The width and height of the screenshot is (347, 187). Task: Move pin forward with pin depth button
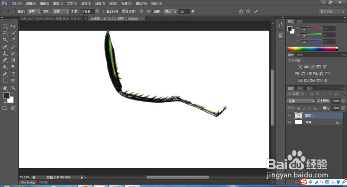[141, 11]
